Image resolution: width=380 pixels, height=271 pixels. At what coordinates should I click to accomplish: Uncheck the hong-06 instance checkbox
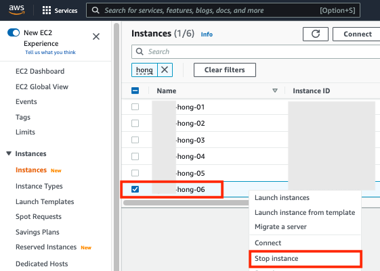[135, 189]
